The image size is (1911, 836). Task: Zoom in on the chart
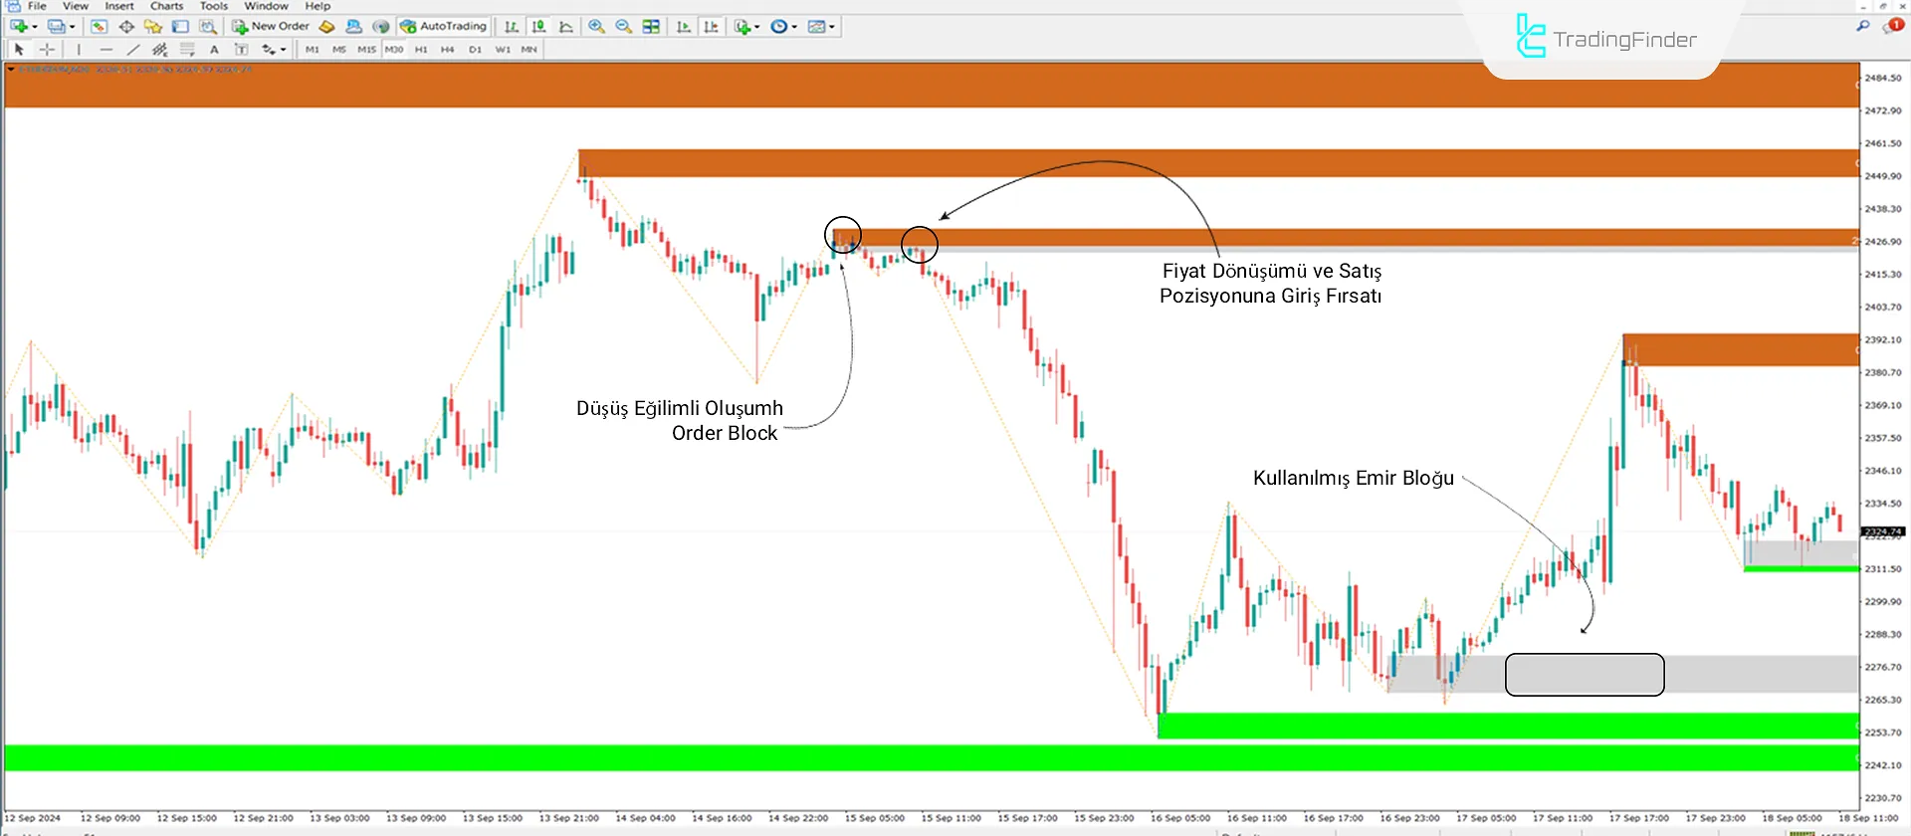click(x=596, y=27)
